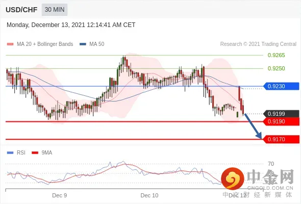Click the red 0.9190 support price tag

pos(281,122)
